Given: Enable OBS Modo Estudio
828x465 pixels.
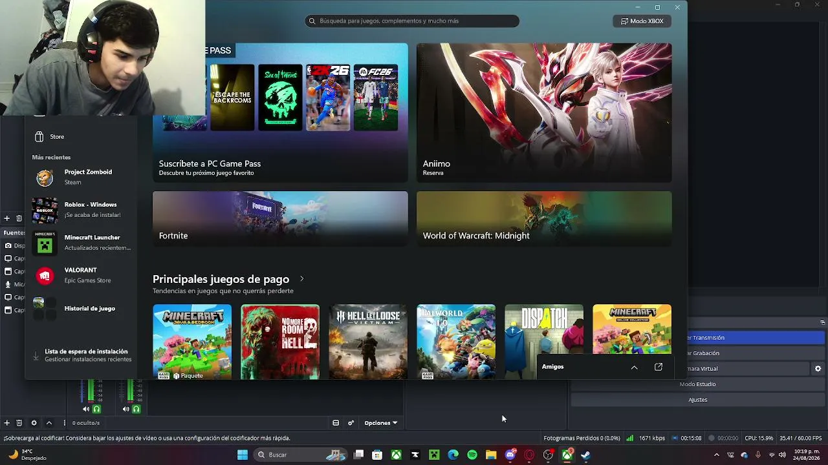Looking at the screenshot, I should point(697,384).
